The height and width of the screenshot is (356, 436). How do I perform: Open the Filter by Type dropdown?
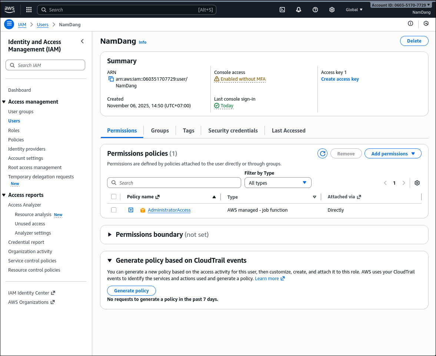click(277, 183)
